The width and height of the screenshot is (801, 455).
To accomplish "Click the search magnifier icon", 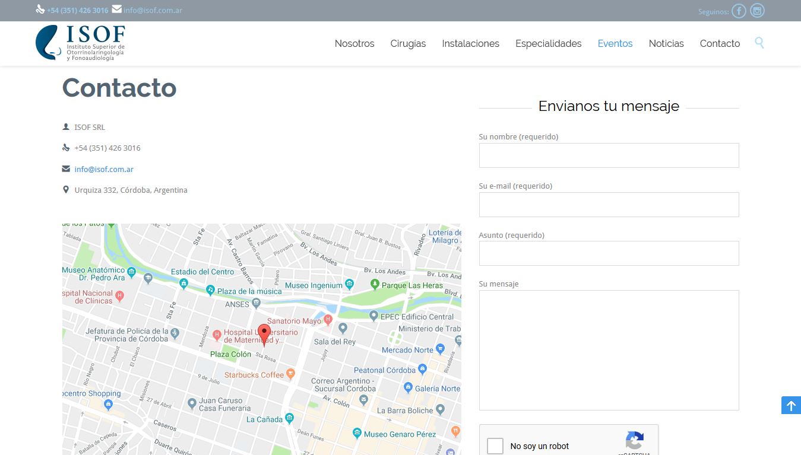I will click(x=759, y=43).
